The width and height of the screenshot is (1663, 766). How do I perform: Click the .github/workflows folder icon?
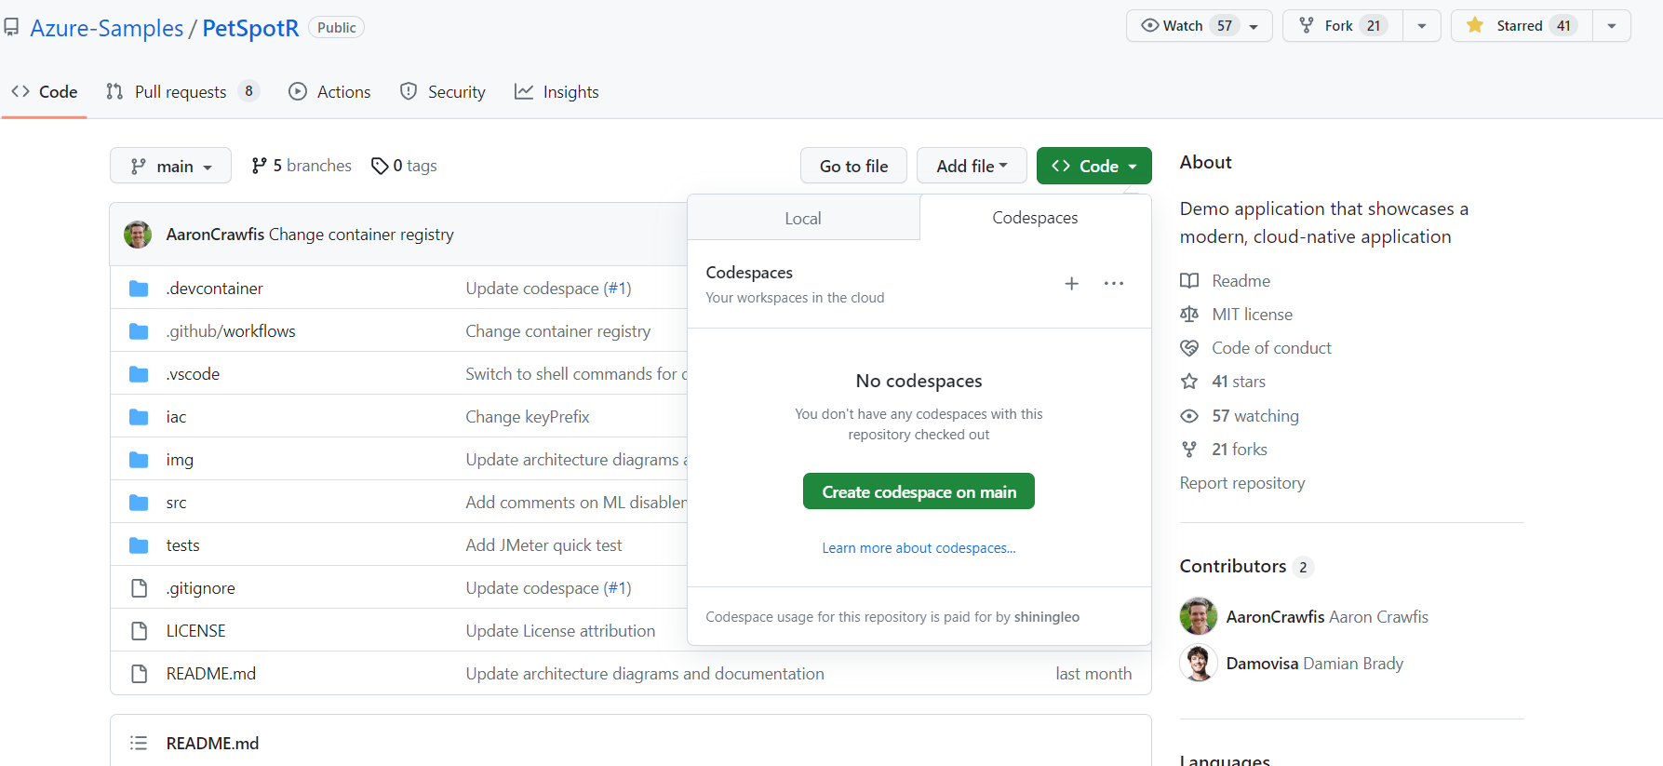[139, 331]
